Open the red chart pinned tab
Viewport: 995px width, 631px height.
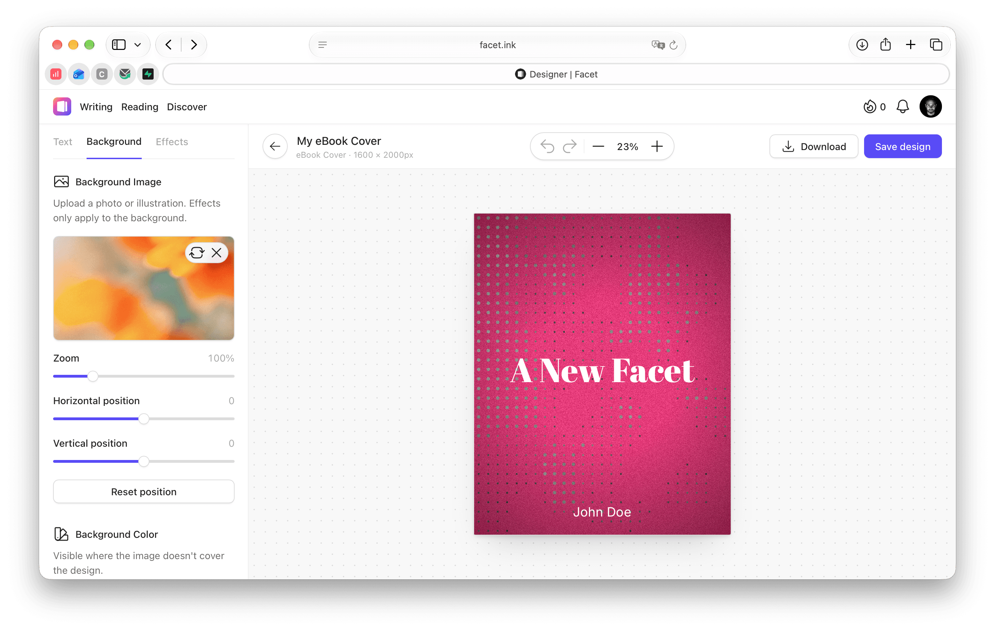(x=56, y=74)
